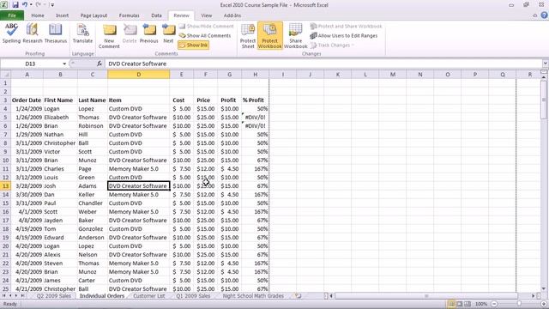Click the Name Box showing D13
The width and height of the screenshot is (549, 309).
(x=31, y=64)
